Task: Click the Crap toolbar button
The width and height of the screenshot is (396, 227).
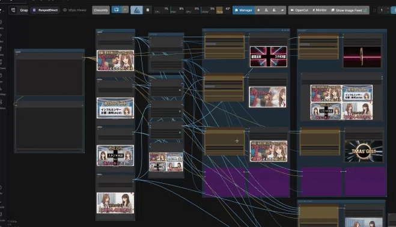Action: pyautogui.click(x=24, y=10)
